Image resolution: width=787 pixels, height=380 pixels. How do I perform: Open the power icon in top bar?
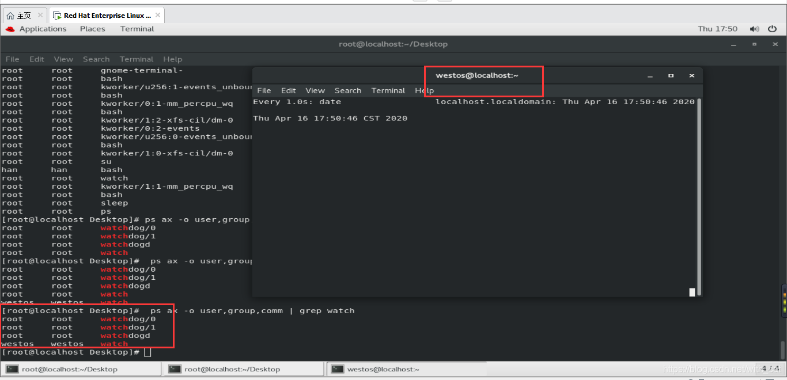point(773,29)
